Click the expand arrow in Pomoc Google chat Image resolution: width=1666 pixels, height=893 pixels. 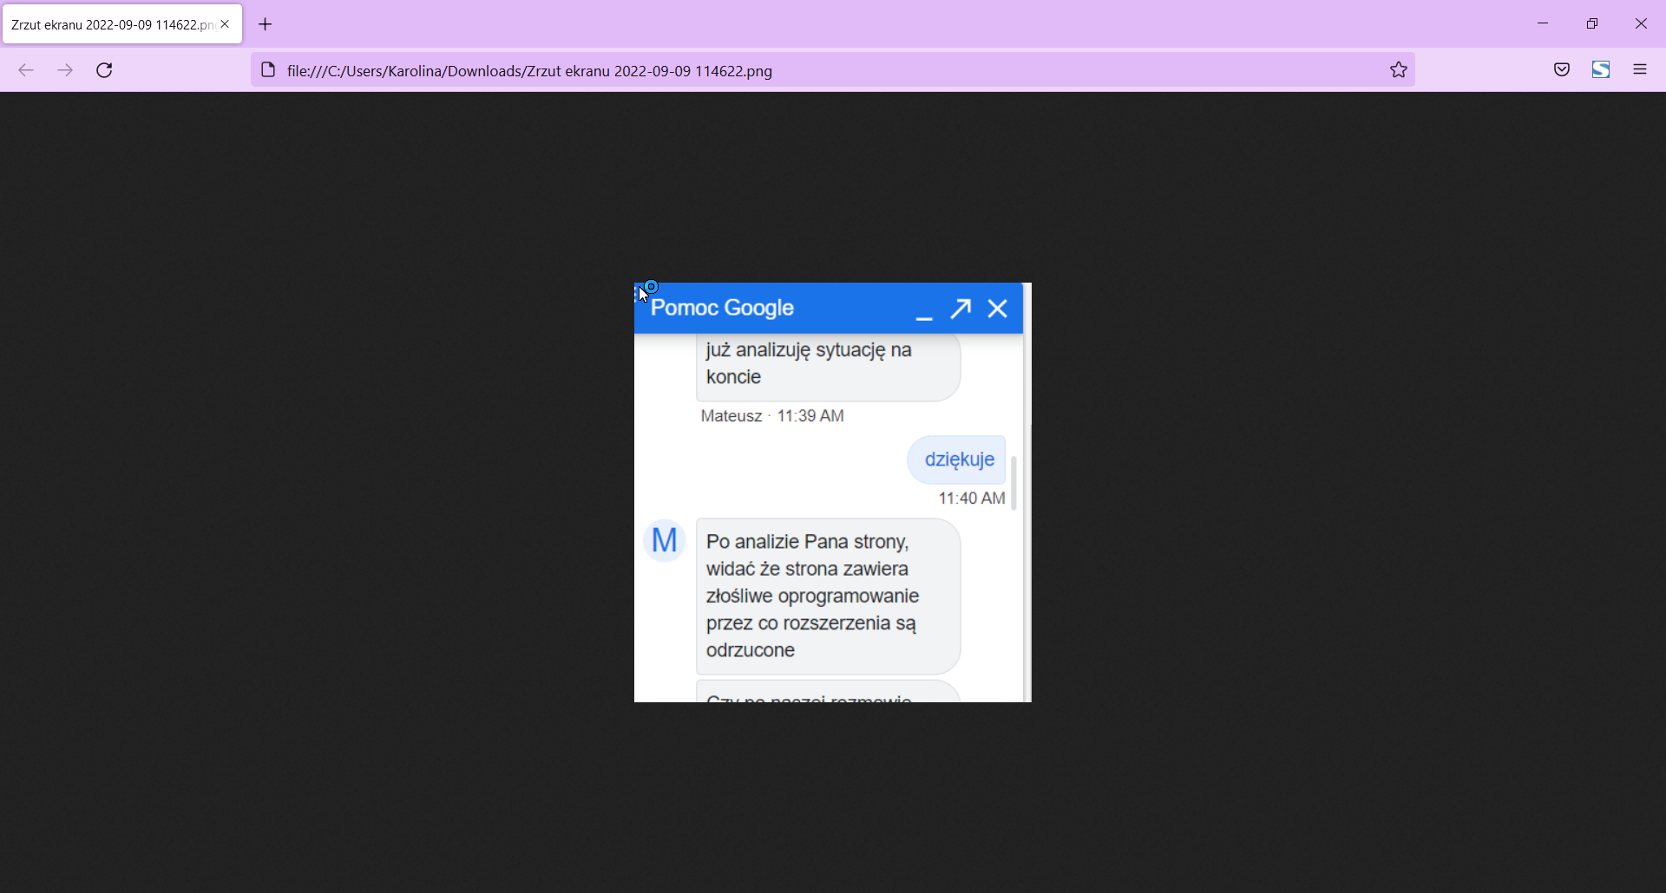point(961,309)
